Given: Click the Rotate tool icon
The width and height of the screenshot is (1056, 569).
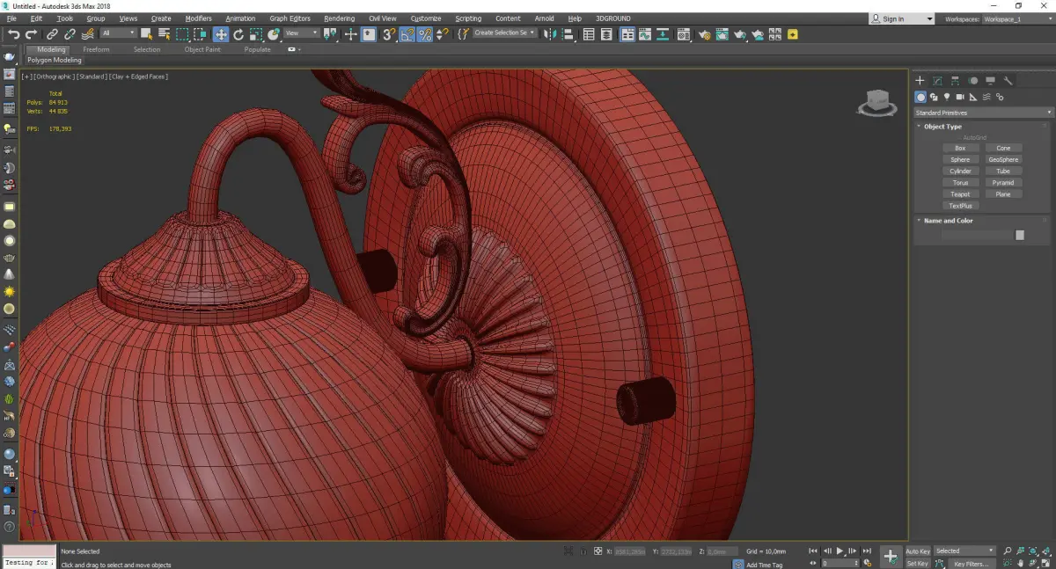Looking at the screenshot, I should pos(238,34).
